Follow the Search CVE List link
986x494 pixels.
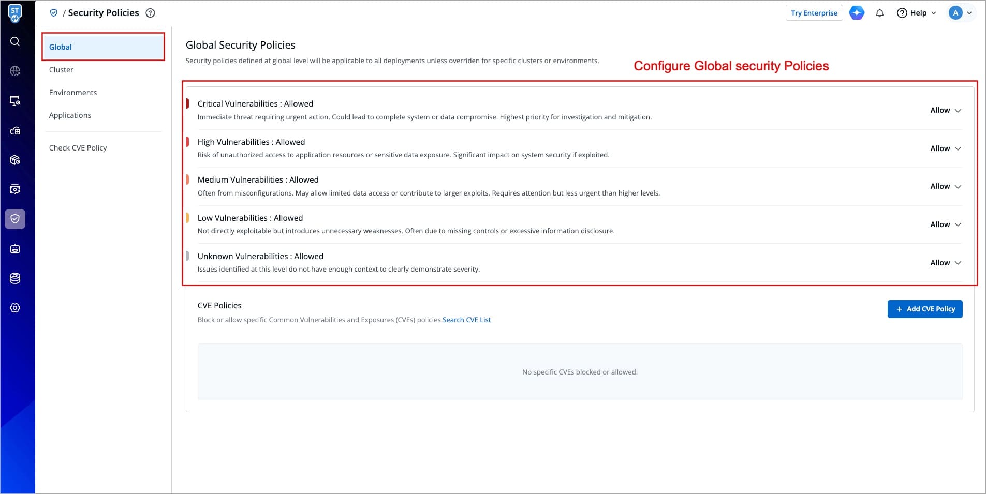(x=466, y=320)
